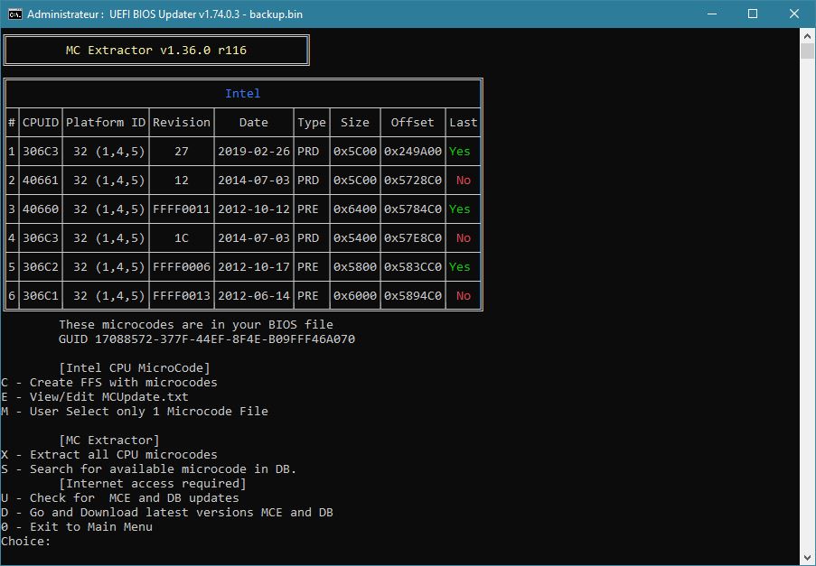Click size '0x6000'
Viewport: 816px width, 566px height.
click(x=355, y=296)
